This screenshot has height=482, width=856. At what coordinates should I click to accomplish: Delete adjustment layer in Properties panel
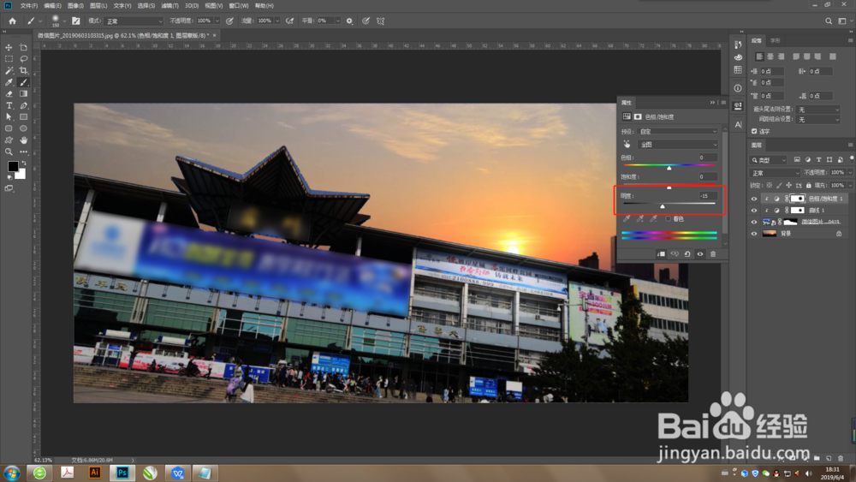(713, 253)
